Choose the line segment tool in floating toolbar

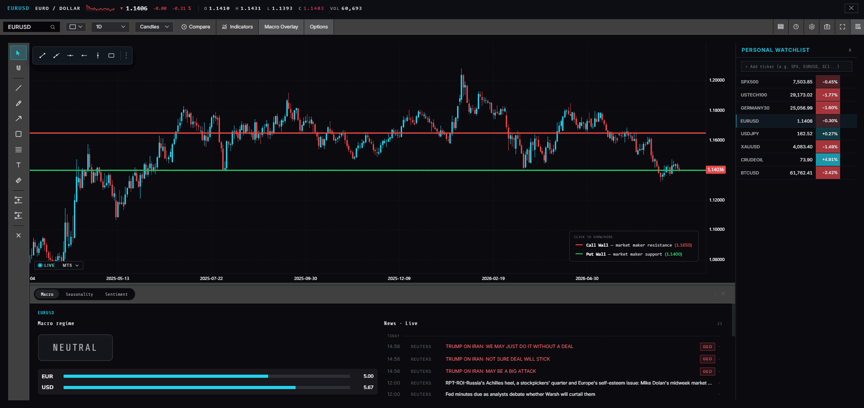(42, 55)
